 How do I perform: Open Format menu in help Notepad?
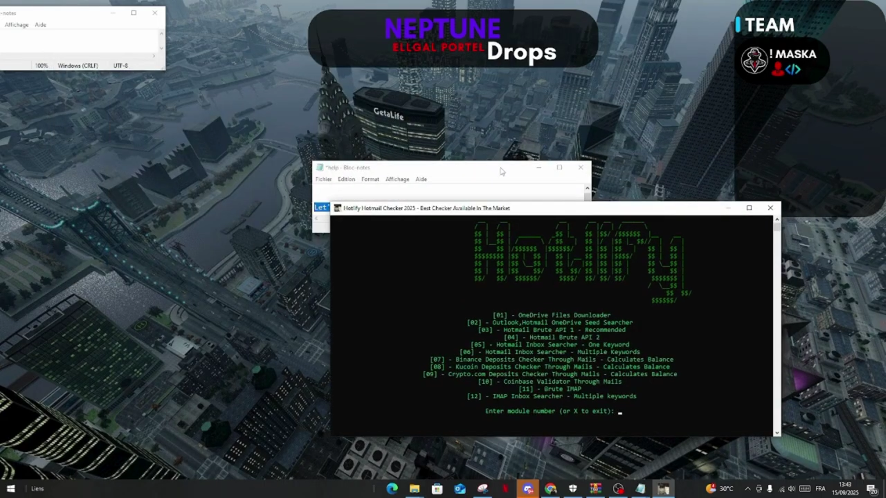[370, 179]
